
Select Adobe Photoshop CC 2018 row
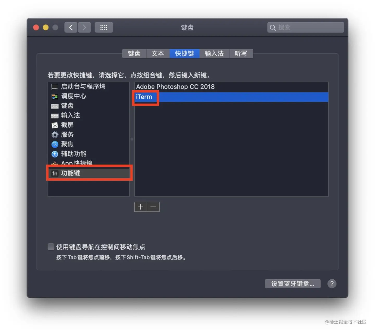point(231,87)
